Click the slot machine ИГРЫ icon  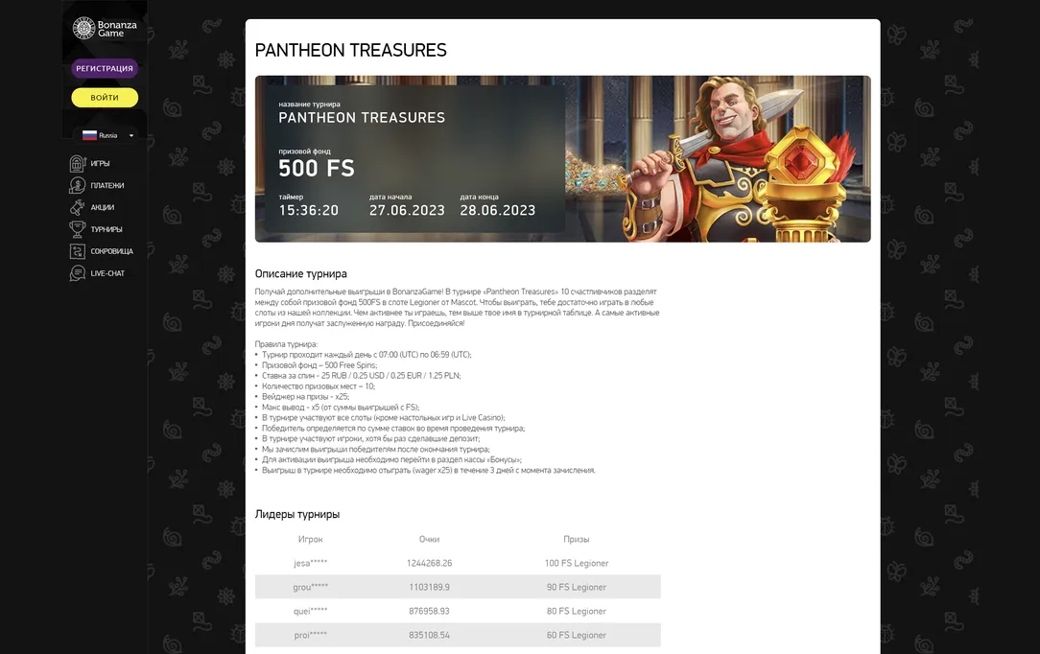(78, 163)
